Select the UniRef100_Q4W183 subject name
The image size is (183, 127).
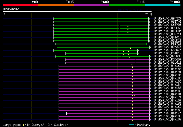tap(168, 88)
